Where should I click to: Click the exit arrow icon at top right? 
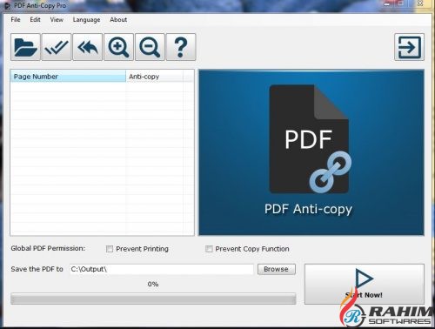pyautogui.click(x=409, y=47)
